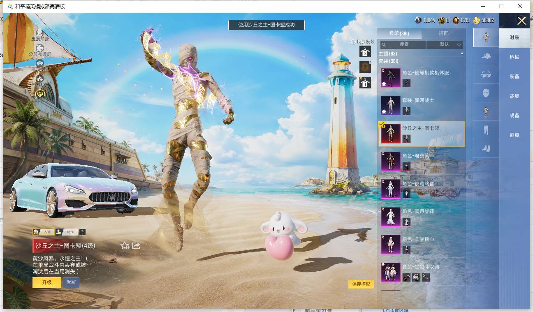Screen dimensions: 533x312
Task: Click the 搜索 search field
Action: click(x=403, y=44)
